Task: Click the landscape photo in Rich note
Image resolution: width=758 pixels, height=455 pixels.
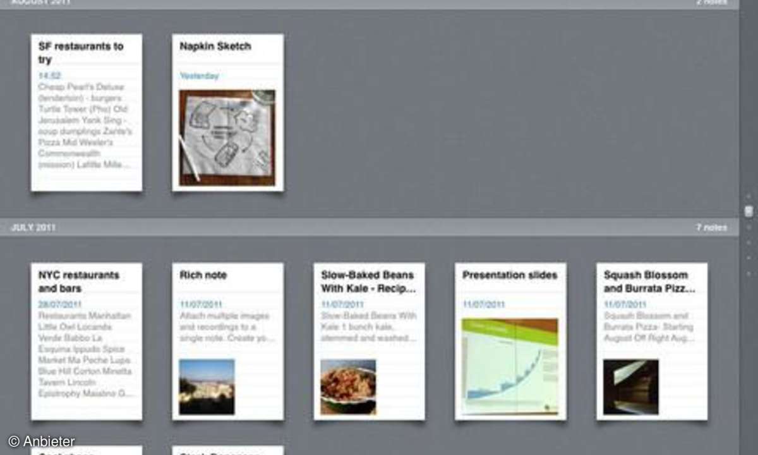Action: pos(207,387)
